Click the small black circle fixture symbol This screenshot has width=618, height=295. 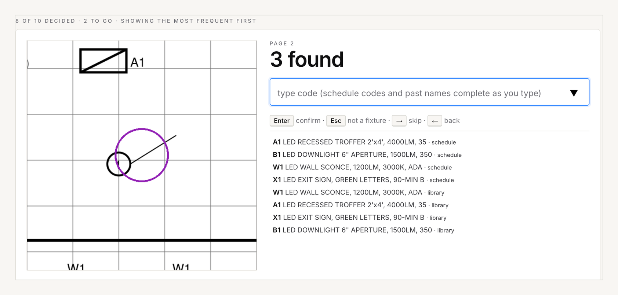coord(119,164)
